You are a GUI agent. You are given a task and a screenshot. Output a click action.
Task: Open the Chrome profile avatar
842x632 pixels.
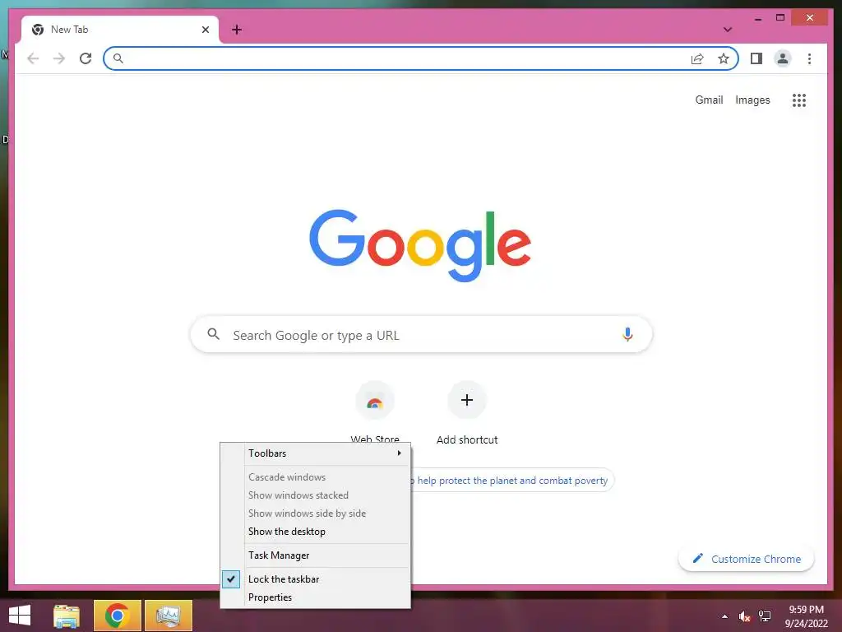(x=783, y=58)
